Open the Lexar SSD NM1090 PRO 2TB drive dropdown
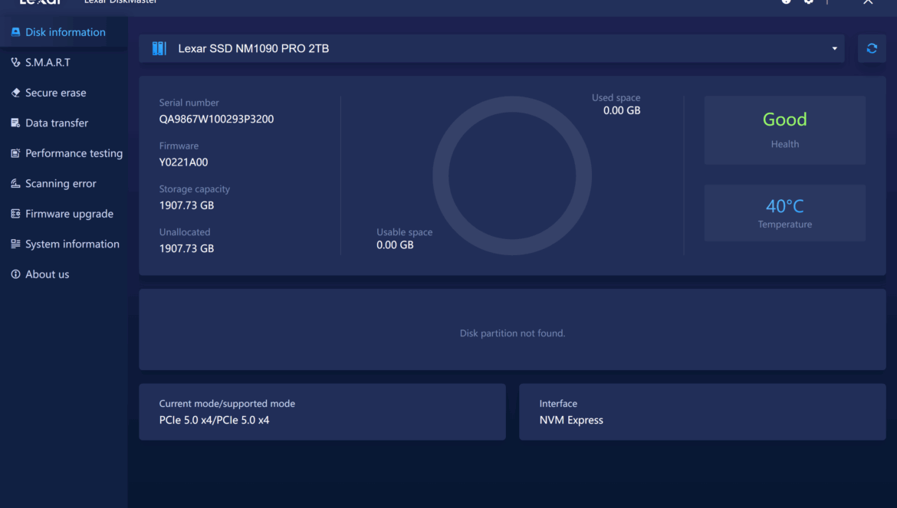 click(x=491, y=48)
